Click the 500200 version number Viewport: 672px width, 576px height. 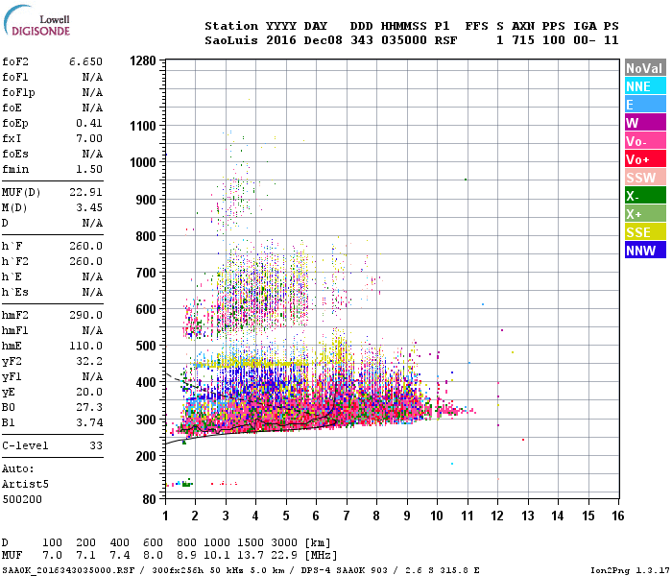tap(22, 500)
